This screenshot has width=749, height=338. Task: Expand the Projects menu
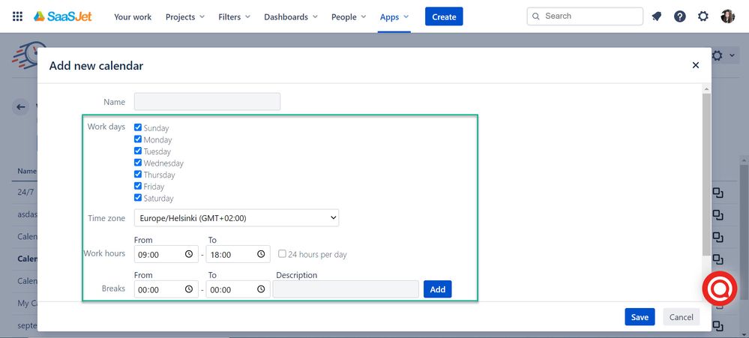185,16
